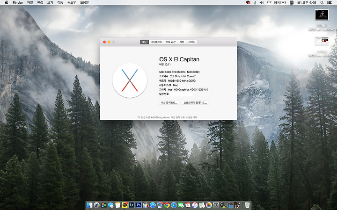This screenshot has width=337, height=210.
Task: Click the Bluetooth status icon
Action: [x=255, y=3]
